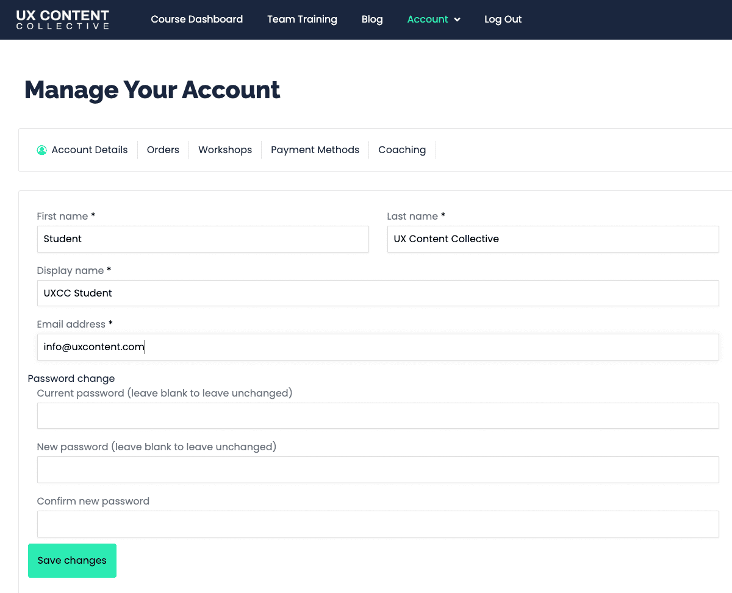This screenshot has width=732, height=593.
Task: Go to Team Training page
Action: (302, 20)
